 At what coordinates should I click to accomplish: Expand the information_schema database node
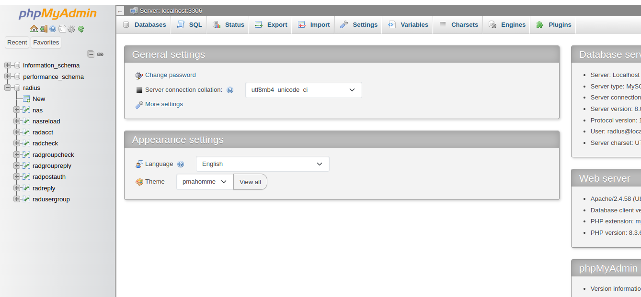click(7, 65)
